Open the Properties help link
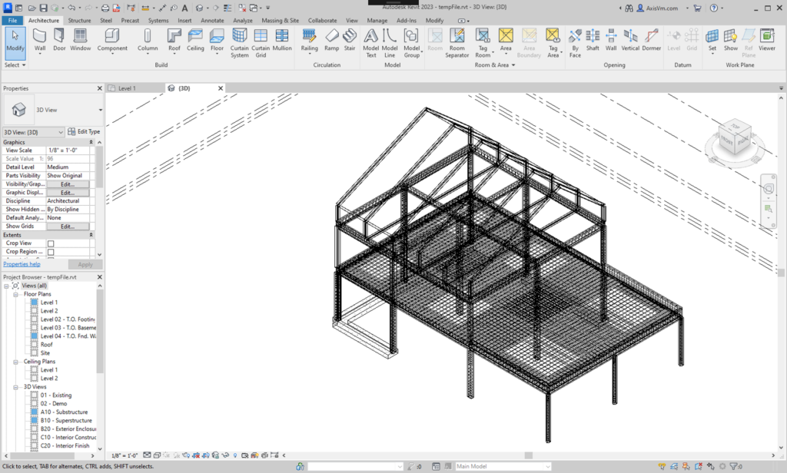The width and height of the screenshot is (787, 473). (22, 264)
